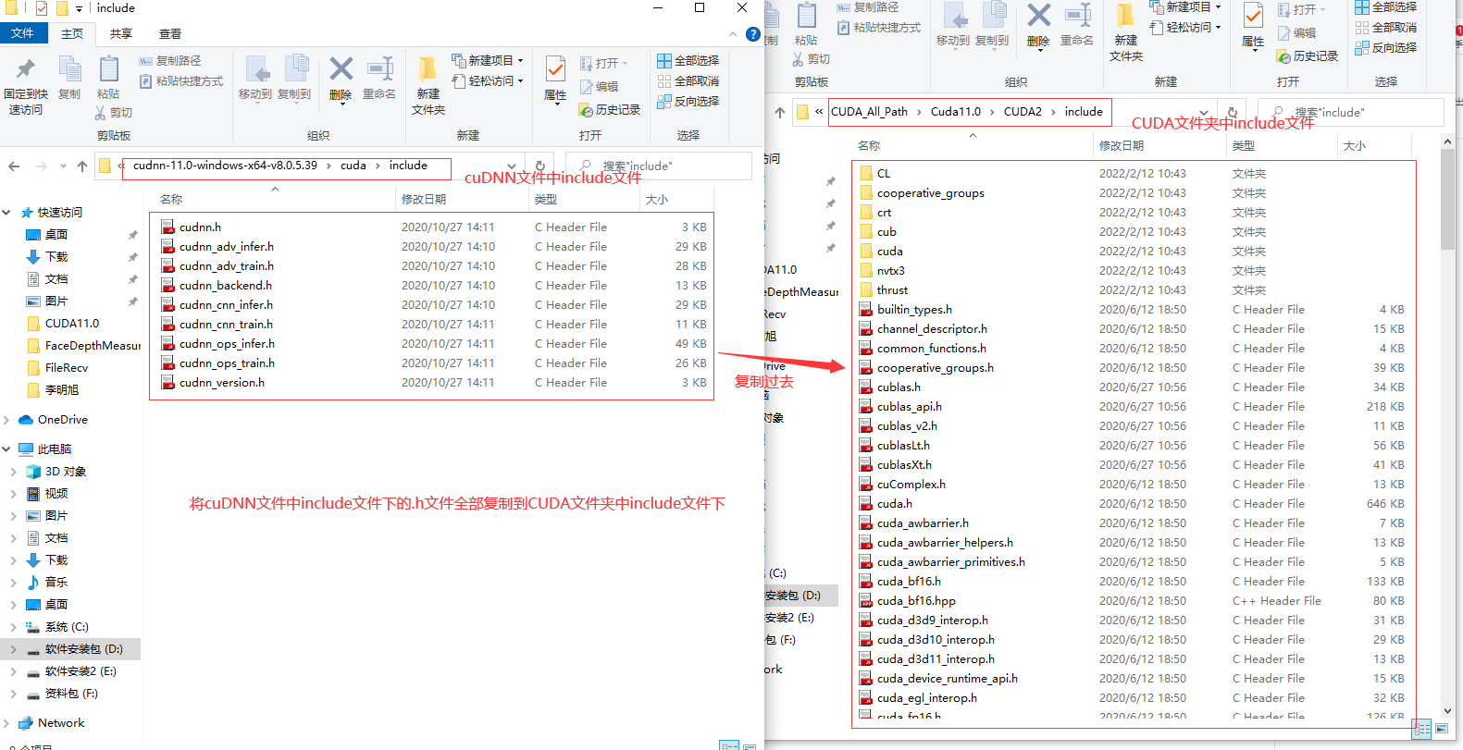Image resolution: width=1463 pixels, height=750 pixels.
Task: Click New folder (新建文件夹) in right window
Action: tap(1126, 33)
